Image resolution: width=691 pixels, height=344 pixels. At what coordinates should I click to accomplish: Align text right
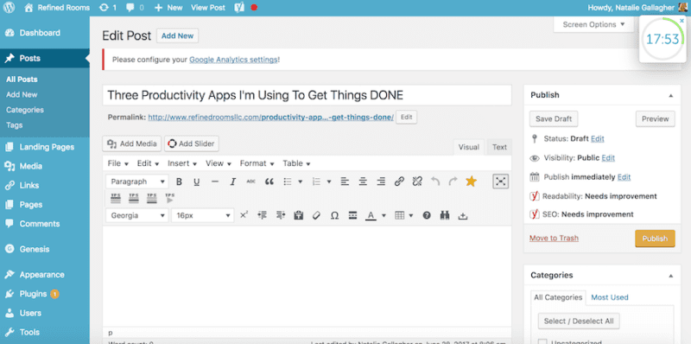(381, 182)
